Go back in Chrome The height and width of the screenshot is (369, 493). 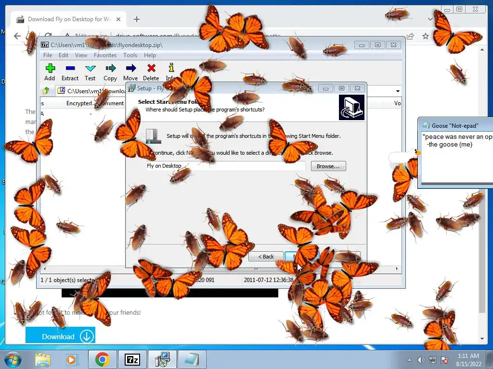tap(17, 36)
